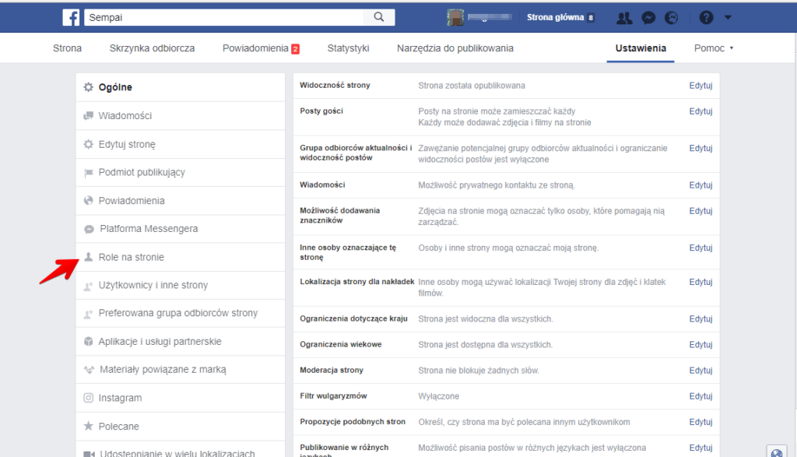Click Preferowana grupa odbiorców icon
Screen dimensions: 797x457
click(88, 314)
